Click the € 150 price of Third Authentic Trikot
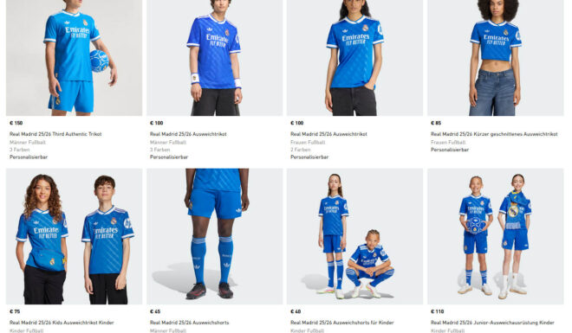Viewport: 572px width, 333px height. point(16,123)
